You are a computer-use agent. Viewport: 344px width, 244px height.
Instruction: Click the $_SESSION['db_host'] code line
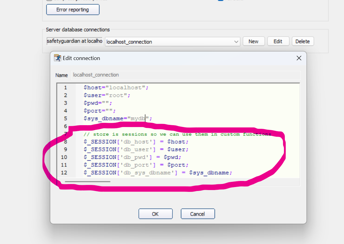click(x=136, y=142)
